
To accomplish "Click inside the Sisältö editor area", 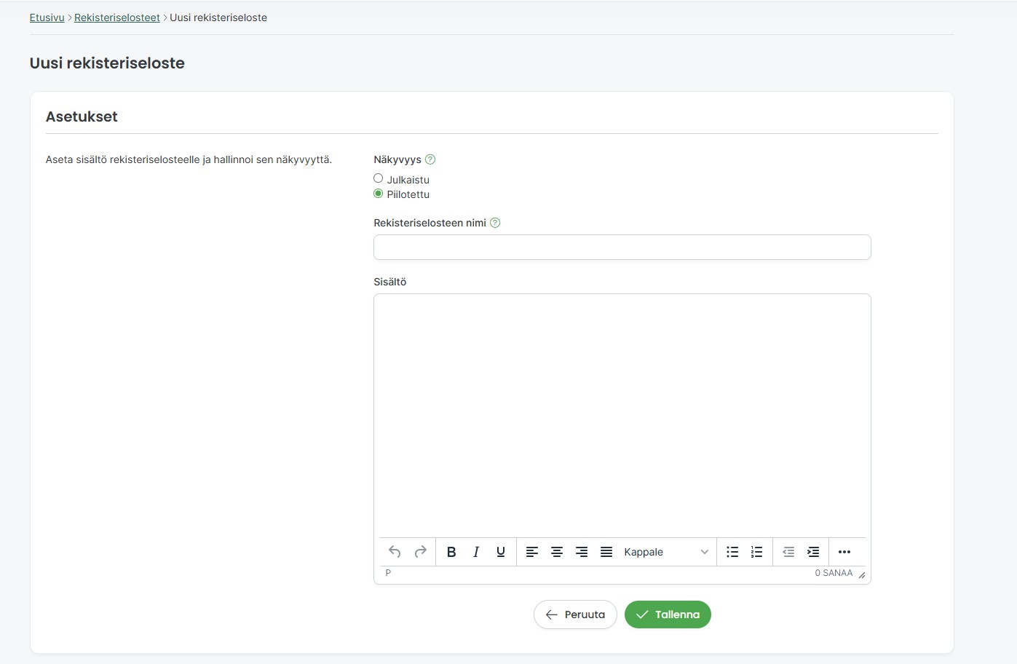I will (622, 416).
